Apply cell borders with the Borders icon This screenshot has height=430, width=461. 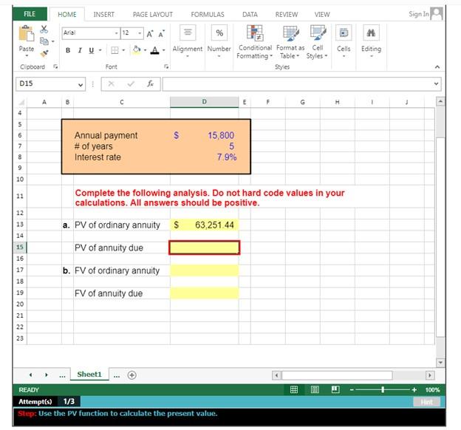point(115,50)
